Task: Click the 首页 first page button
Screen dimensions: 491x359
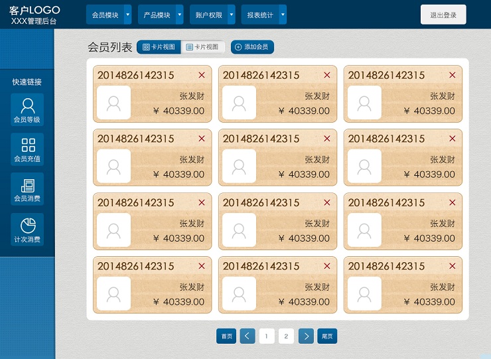Action: coord(226,336)
